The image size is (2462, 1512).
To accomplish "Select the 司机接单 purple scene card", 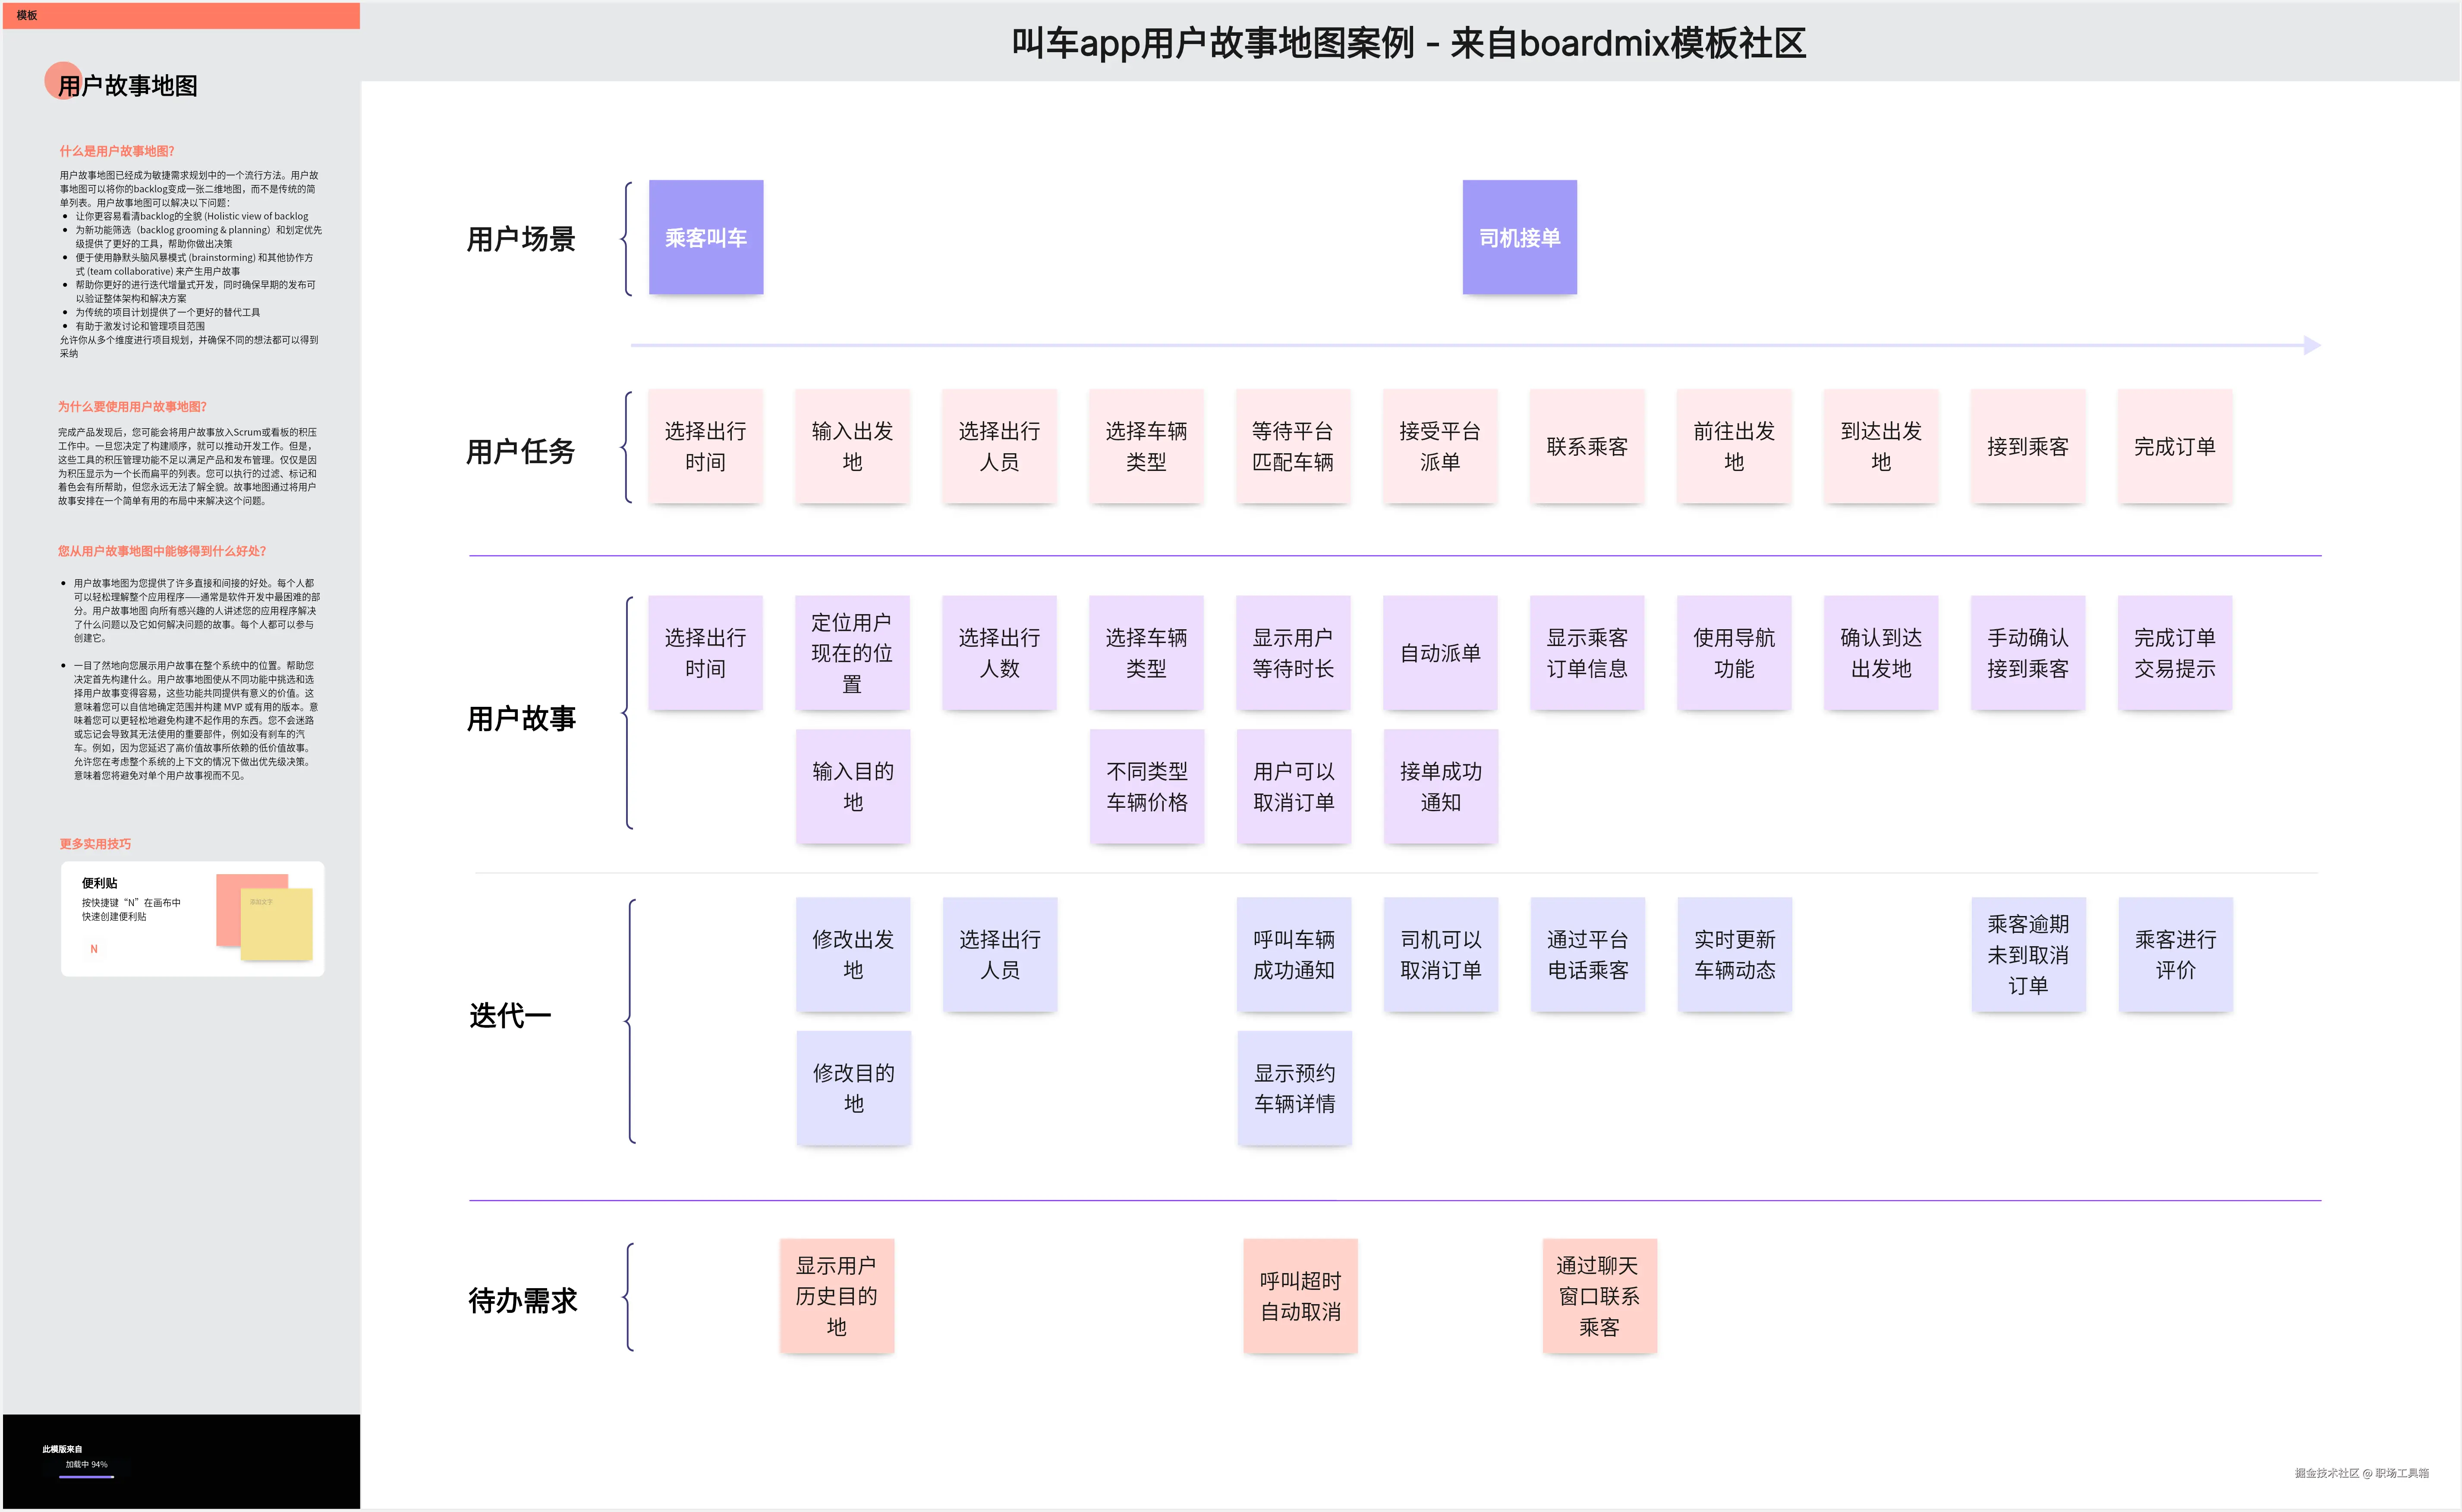I will 1519,238.
